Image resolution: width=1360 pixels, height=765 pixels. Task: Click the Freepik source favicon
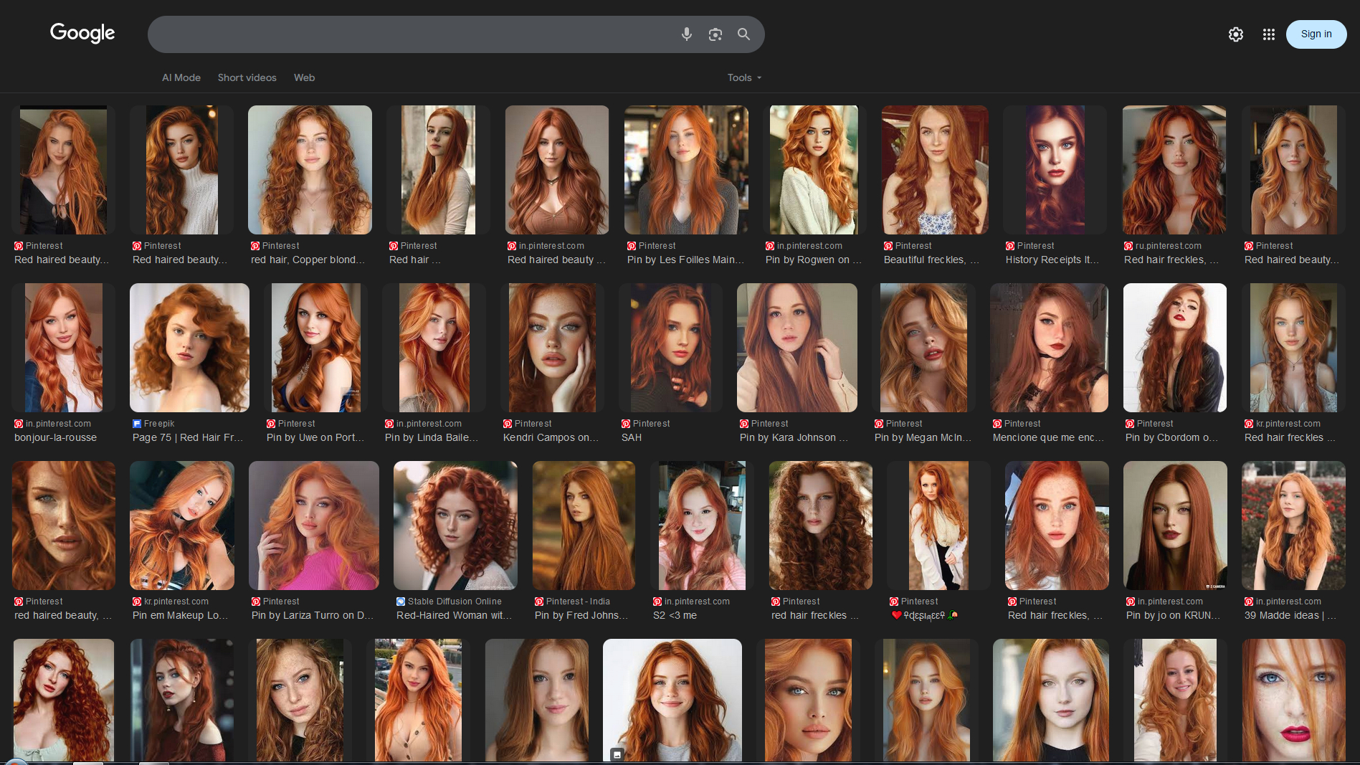pos(137,424)
